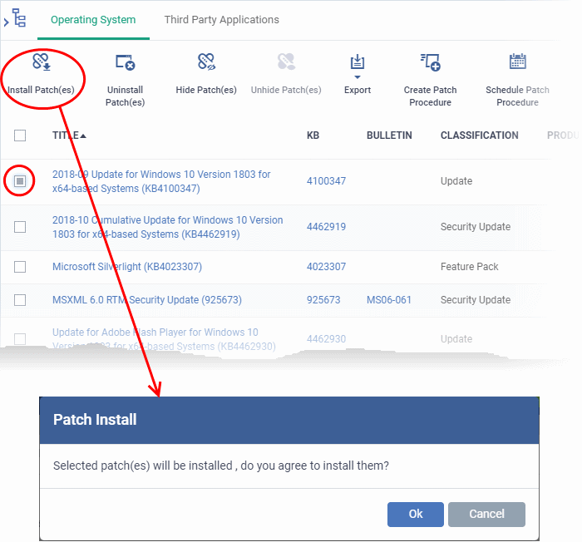Open bulletin MS06-061 link
582x542 pixels.
pos(389,299)
